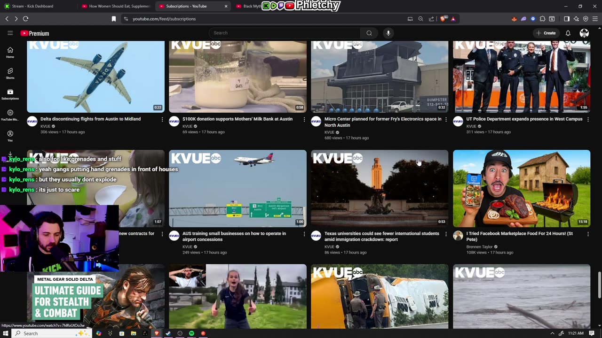The height and width of the screenshot is (338, 602).
Task: Switch to How Women Should Eat tab
Action: (x=116, y=6)
